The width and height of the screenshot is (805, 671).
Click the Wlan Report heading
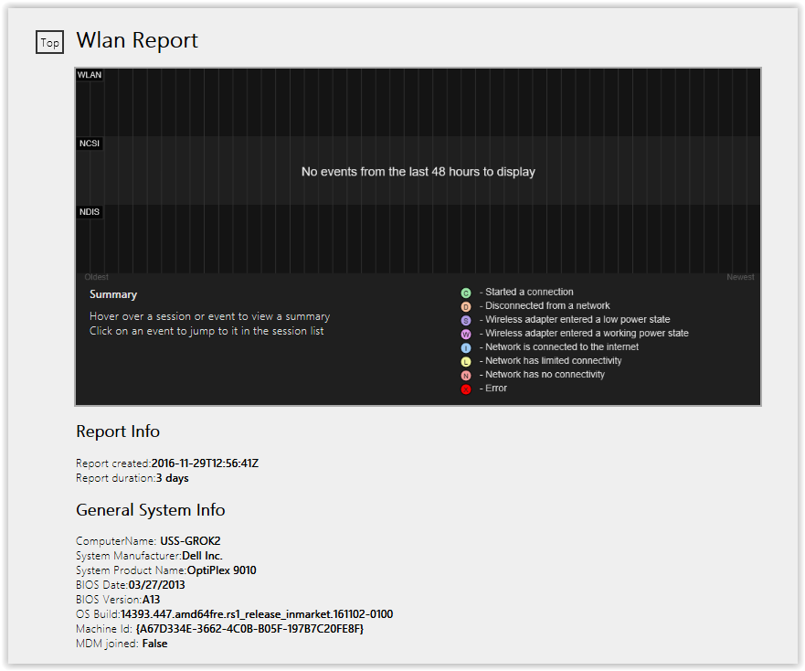tap(137, 40)
